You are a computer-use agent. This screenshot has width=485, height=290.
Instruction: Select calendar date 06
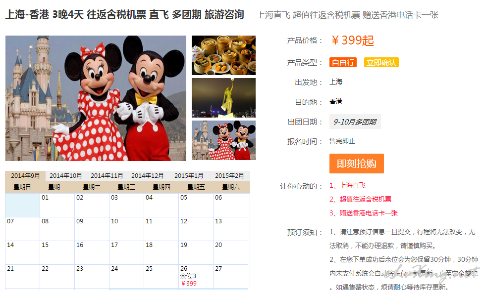(231, 205)
